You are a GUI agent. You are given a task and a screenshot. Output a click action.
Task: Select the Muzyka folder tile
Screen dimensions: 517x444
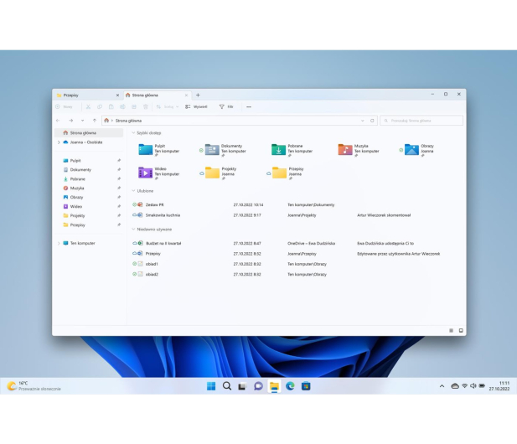(359, 150)
